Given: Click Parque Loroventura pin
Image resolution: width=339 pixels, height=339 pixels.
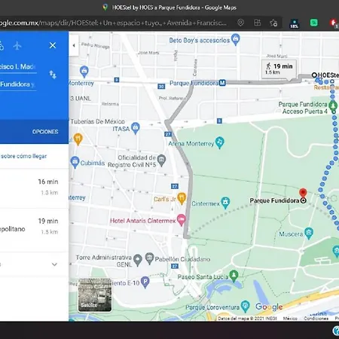Looking at the screenshot, I should (245, 306).
